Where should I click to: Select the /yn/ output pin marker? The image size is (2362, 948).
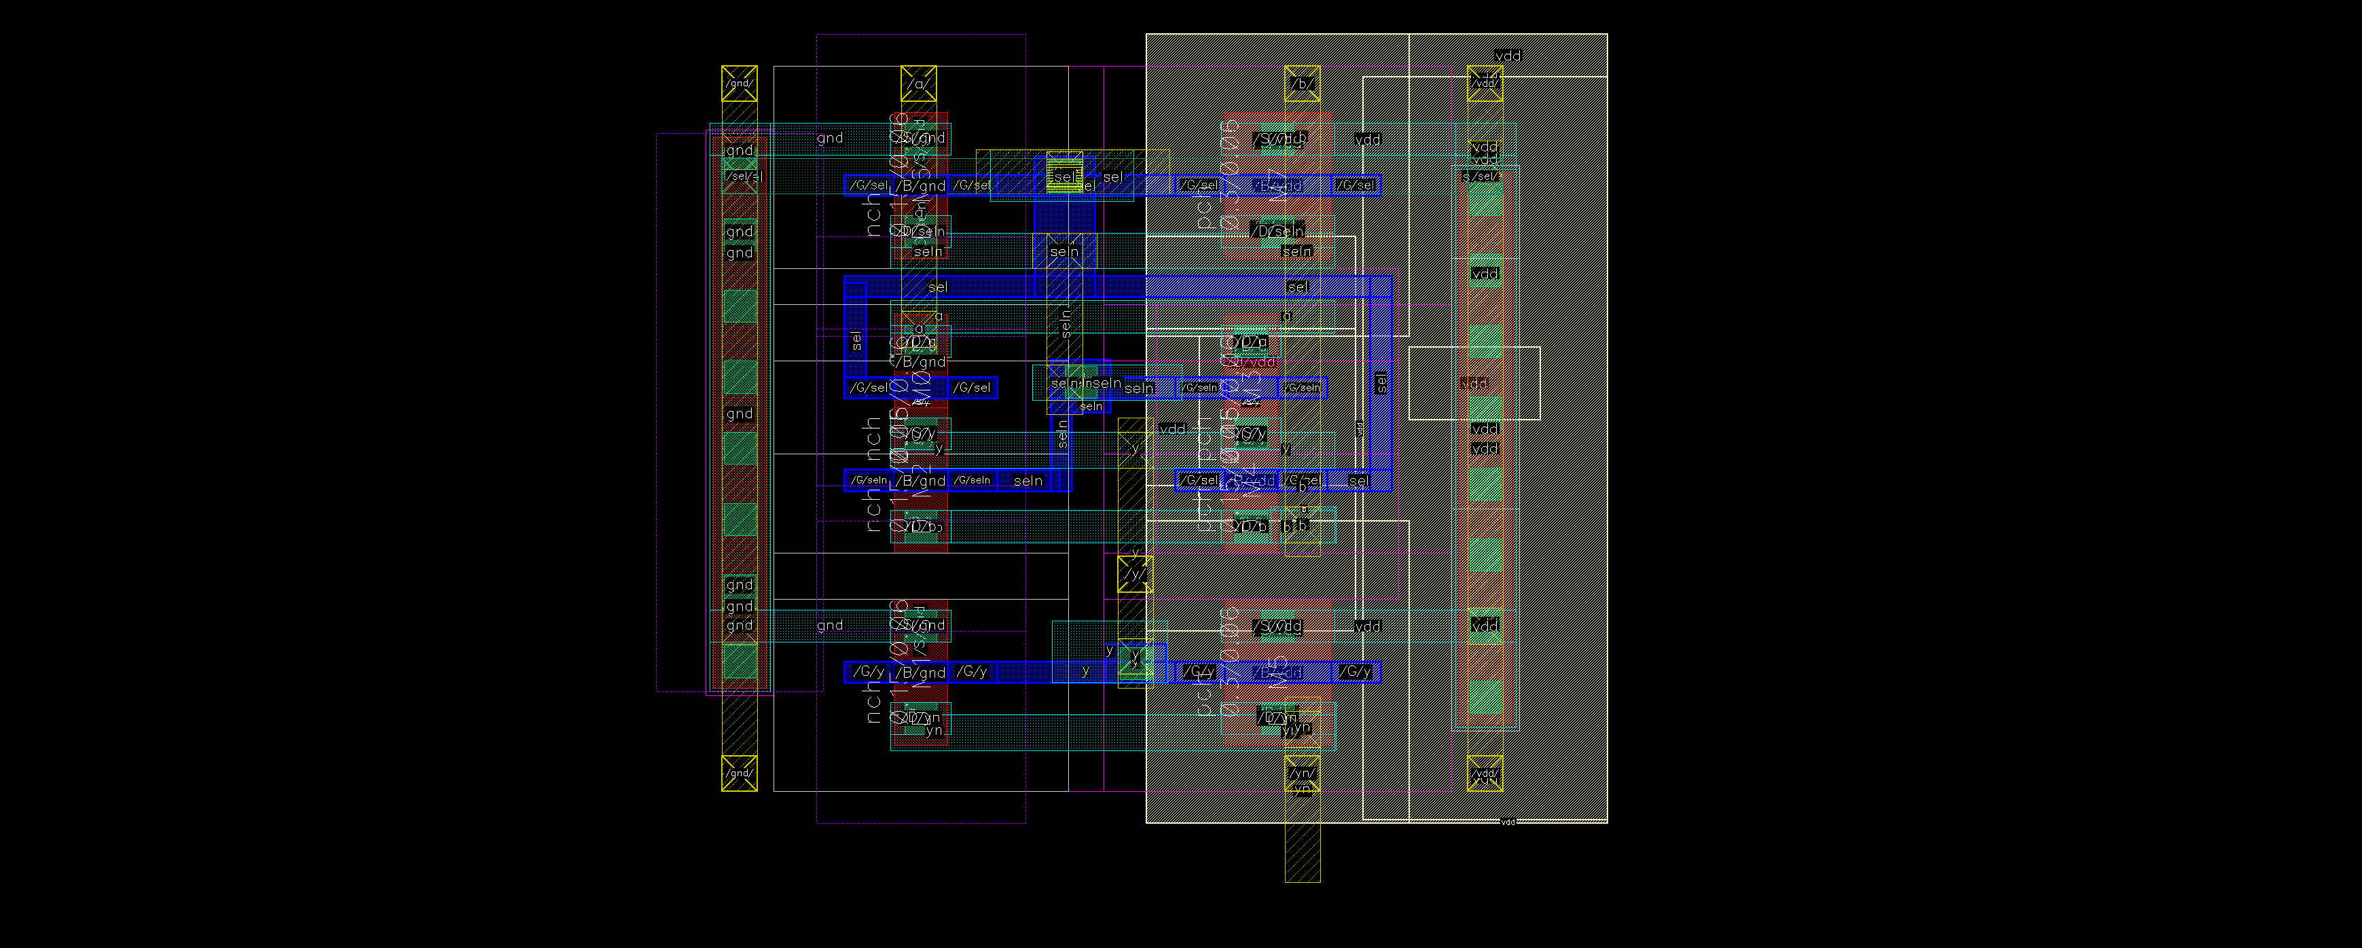1302,773
